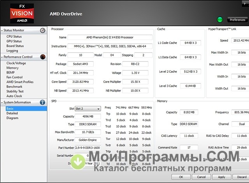
Task: Click the Instructions field
Action: [x=110, y=46]
